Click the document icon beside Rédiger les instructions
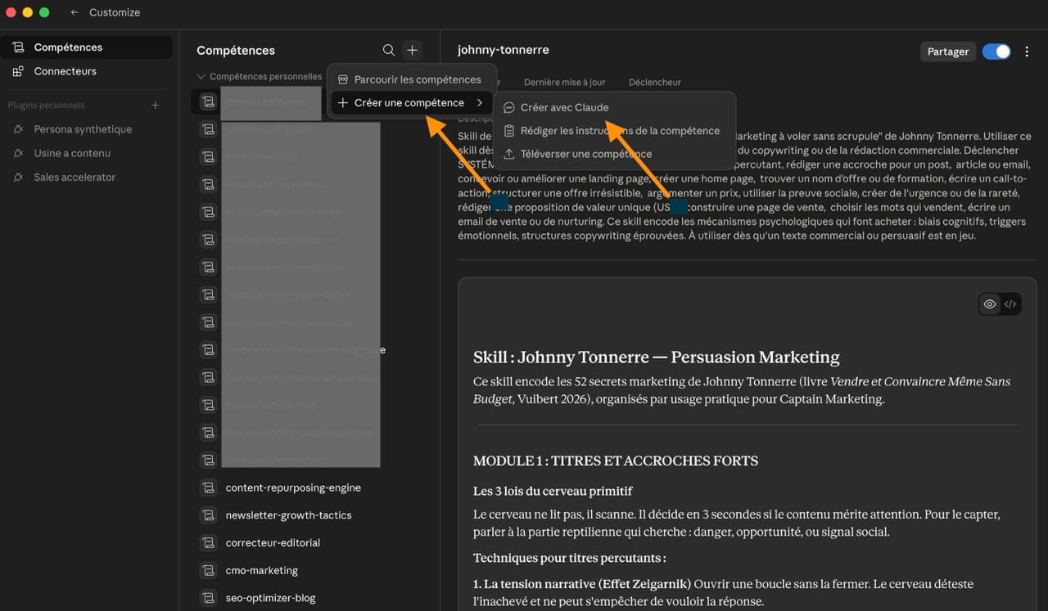 tap(508, 131)
